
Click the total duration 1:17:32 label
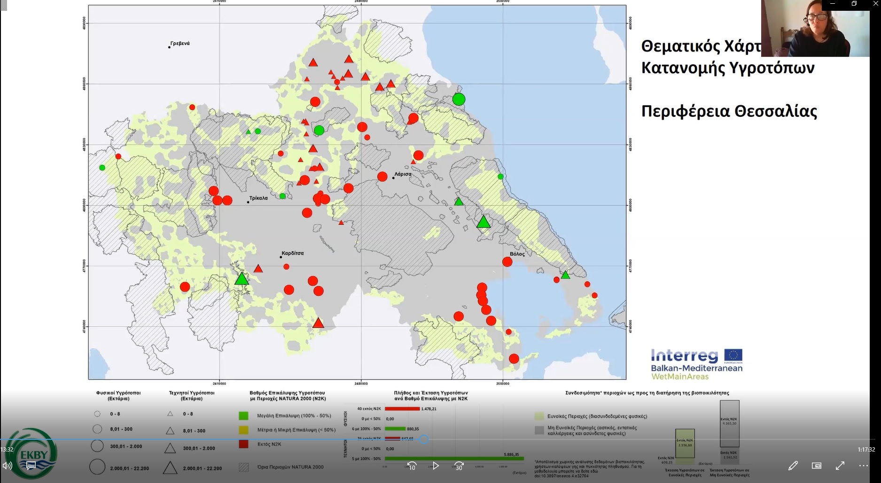866,450
